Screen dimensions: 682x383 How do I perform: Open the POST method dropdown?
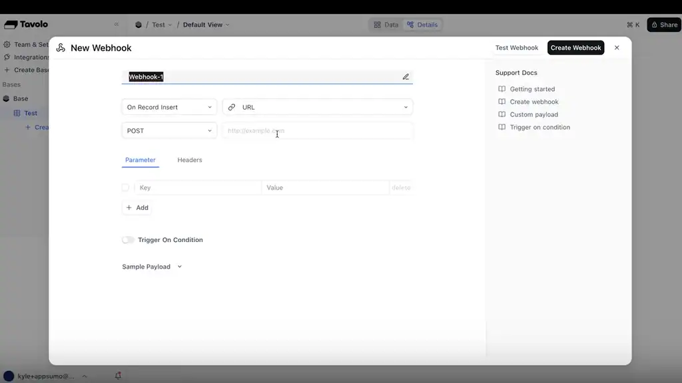pos(169,131)
